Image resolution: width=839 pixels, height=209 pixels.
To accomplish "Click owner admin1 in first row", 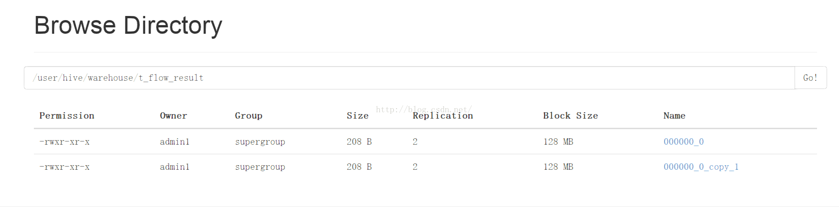I will coord(174,142).
